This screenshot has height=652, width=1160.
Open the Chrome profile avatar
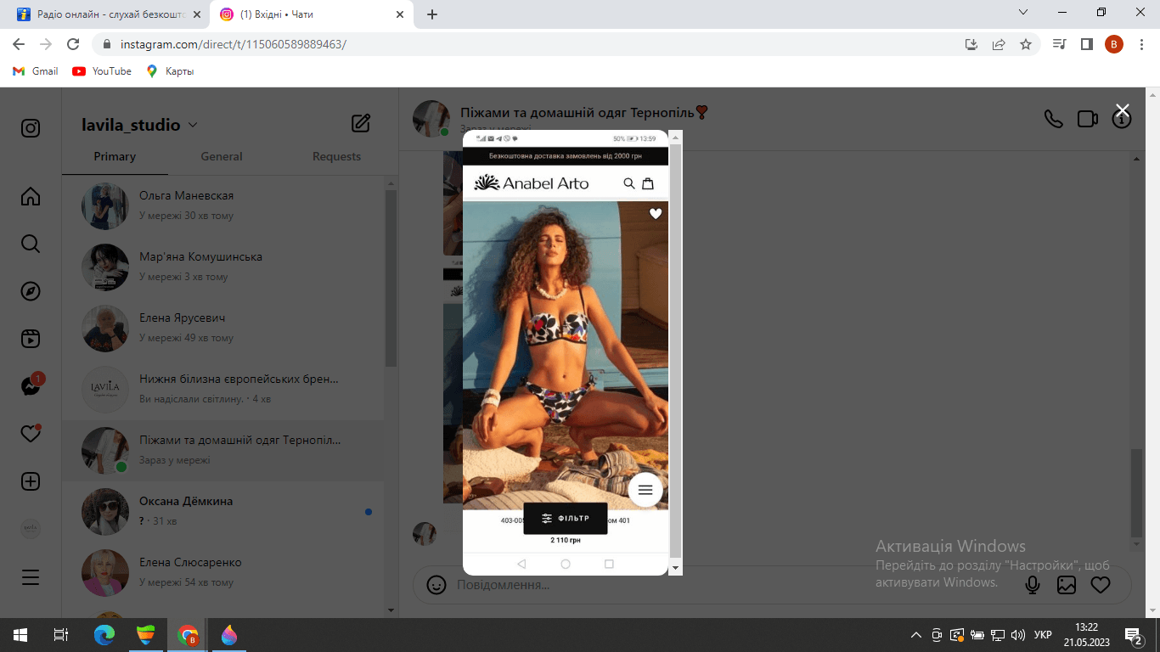click(x=1114, y=44)
